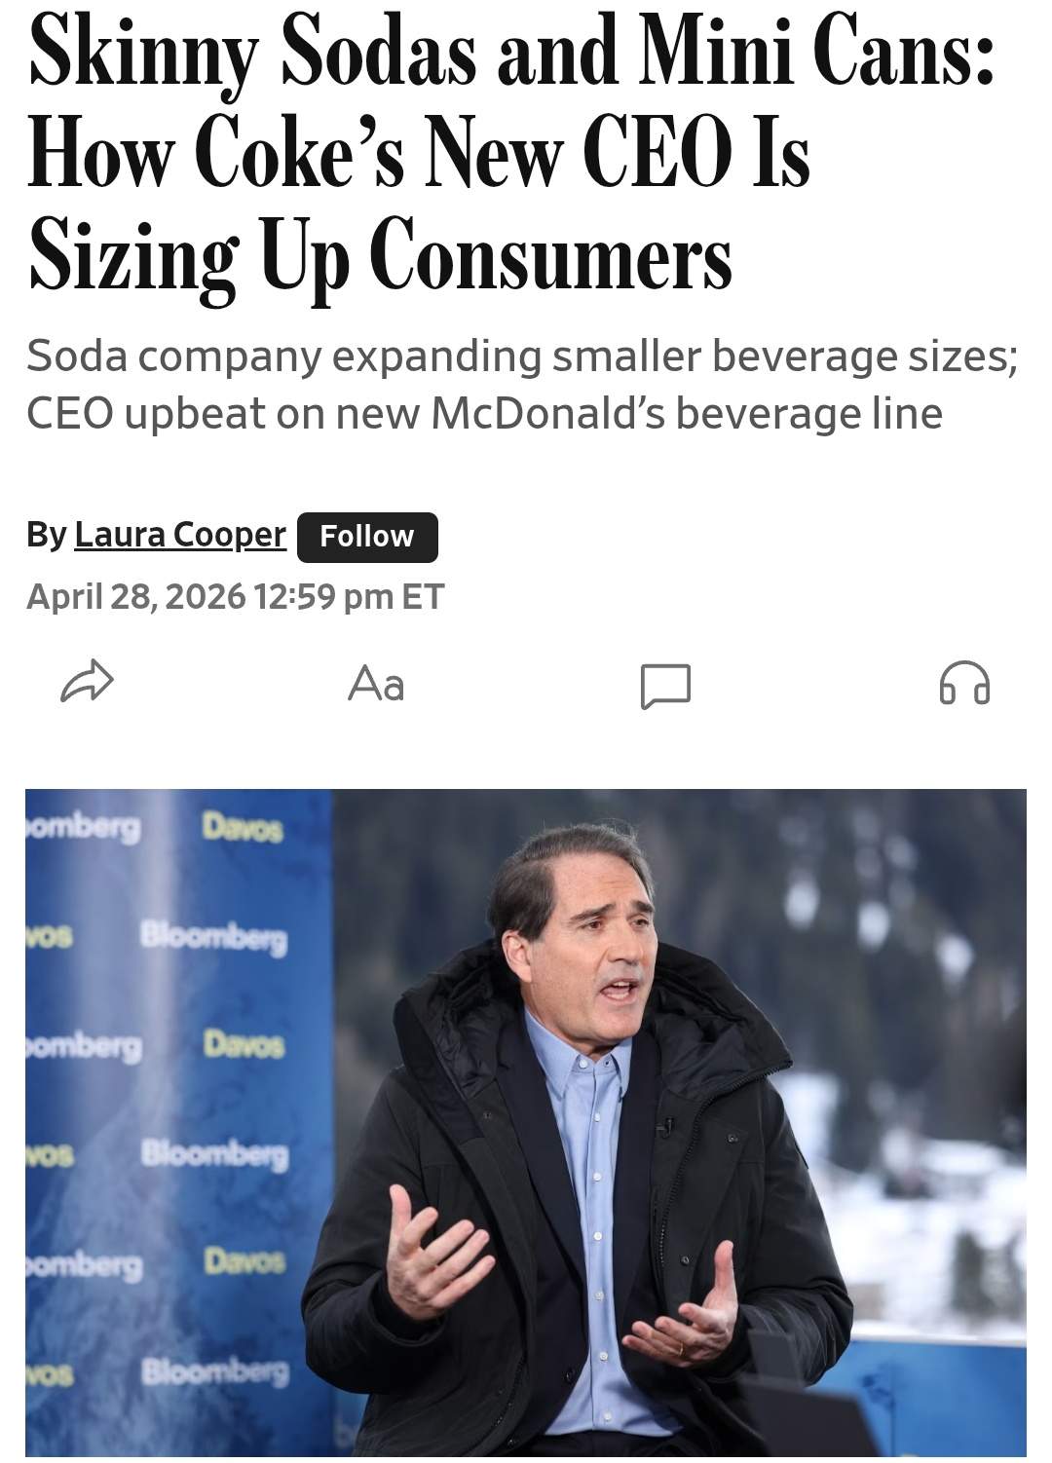Image resolution: width=1052 pixels, height=1463 pixels.
Task: Select the 'How Coke's New CEO Is' headline line
Action: click(x=419, y=156)
